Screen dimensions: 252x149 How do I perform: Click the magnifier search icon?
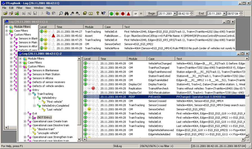[x=61, y=13]
